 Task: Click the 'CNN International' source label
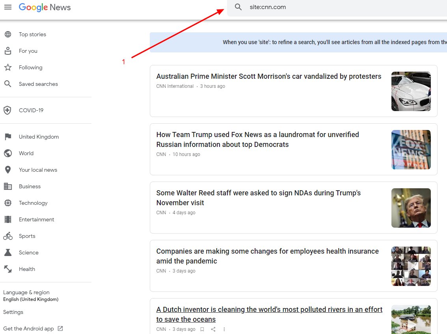[x=175, y=86]
